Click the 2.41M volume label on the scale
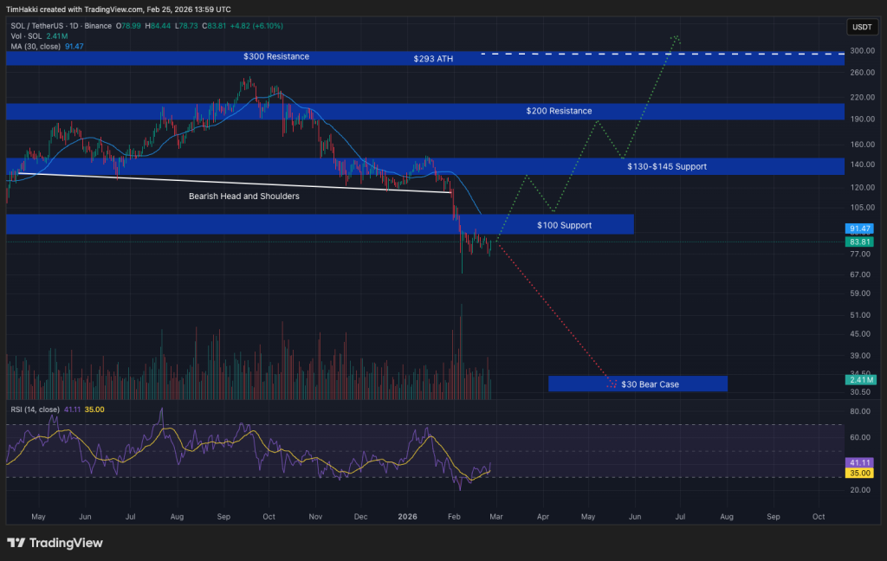The image size is (887, 561). point(858,379)
